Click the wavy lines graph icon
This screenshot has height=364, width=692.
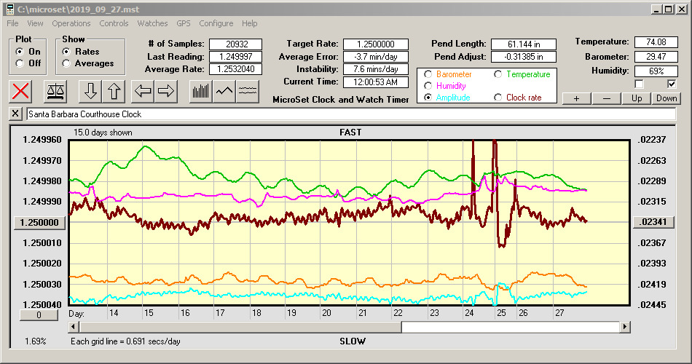point(248,91)
